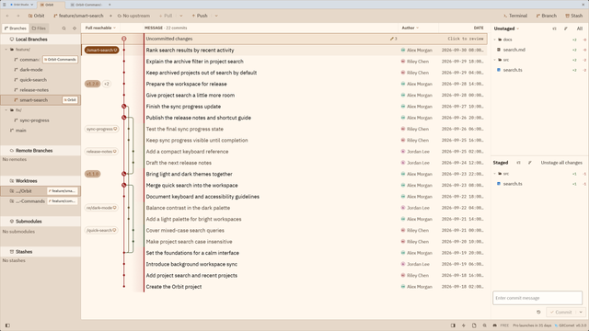589x331 pixels.
Task: Click the Submodules section header
Action: pos(40,222)
